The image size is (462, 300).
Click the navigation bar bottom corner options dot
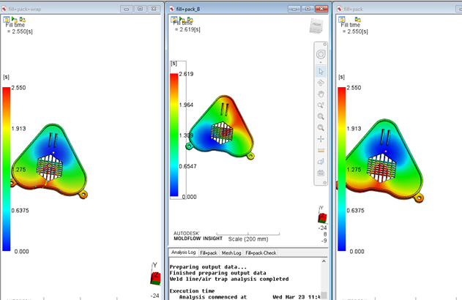[x=324, y=183]
